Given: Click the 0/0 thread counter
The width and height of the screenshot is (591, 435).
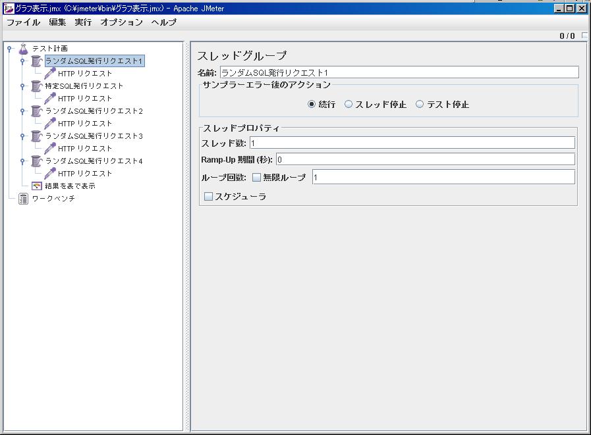Looking at the screenshot, I should [x=567, y=36].
